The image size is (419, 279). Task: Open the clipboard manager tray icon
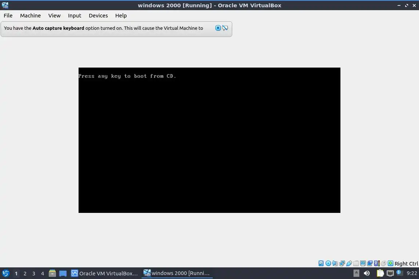coord(380,273)
